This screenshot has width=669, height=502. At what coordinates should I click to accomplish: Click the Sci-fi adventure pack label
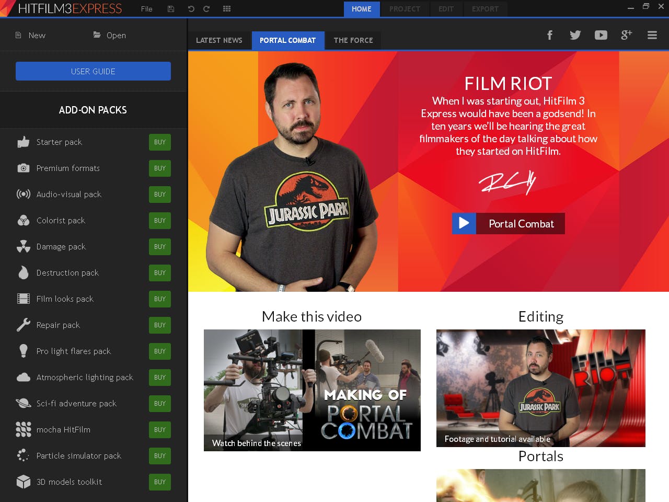click(x=76, y=404)
